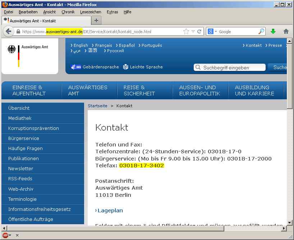
Task: Open the Reise & Sicherheit navigation item
Action: (x=145, y=90)
